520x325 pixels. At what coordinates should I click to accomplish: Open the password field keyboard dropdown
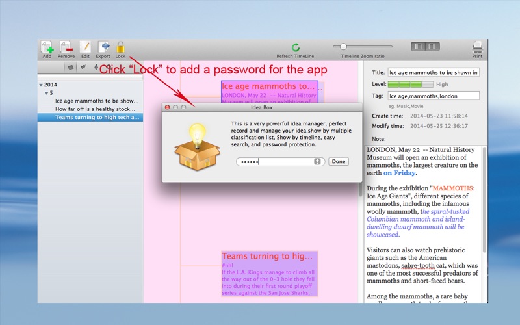[x=317, y=161]
